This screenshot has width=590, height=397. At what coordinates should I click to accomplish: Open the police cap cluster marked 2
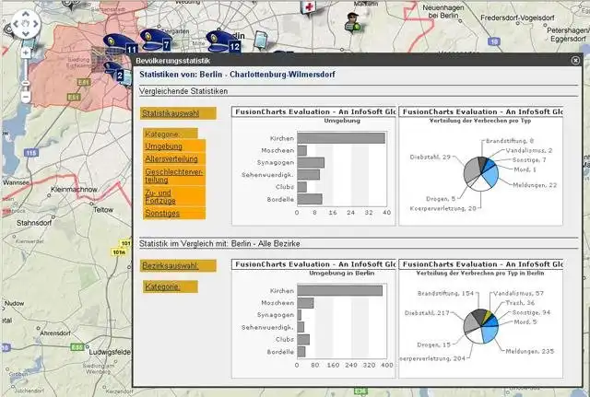coord(114,72)
